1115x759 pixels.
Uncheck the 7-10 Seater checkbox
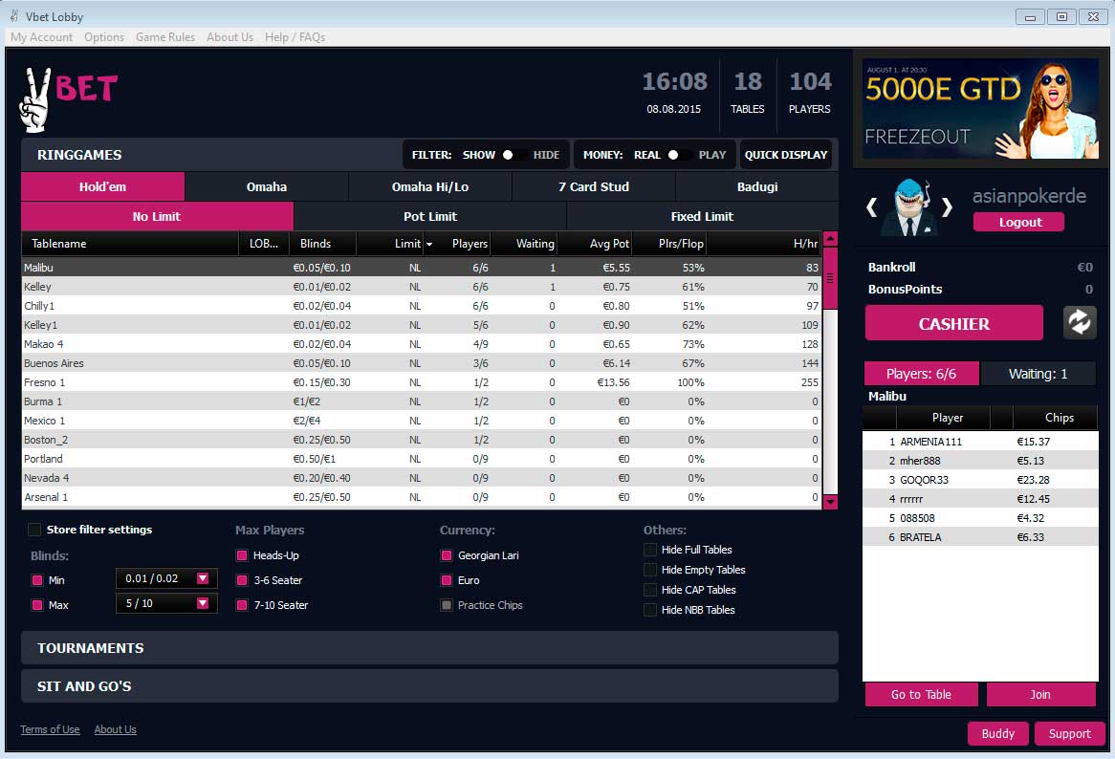tap(242, 605)
